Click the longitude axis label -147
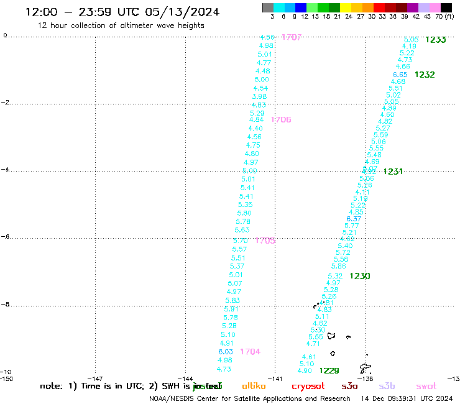 (x=95, y=379)
